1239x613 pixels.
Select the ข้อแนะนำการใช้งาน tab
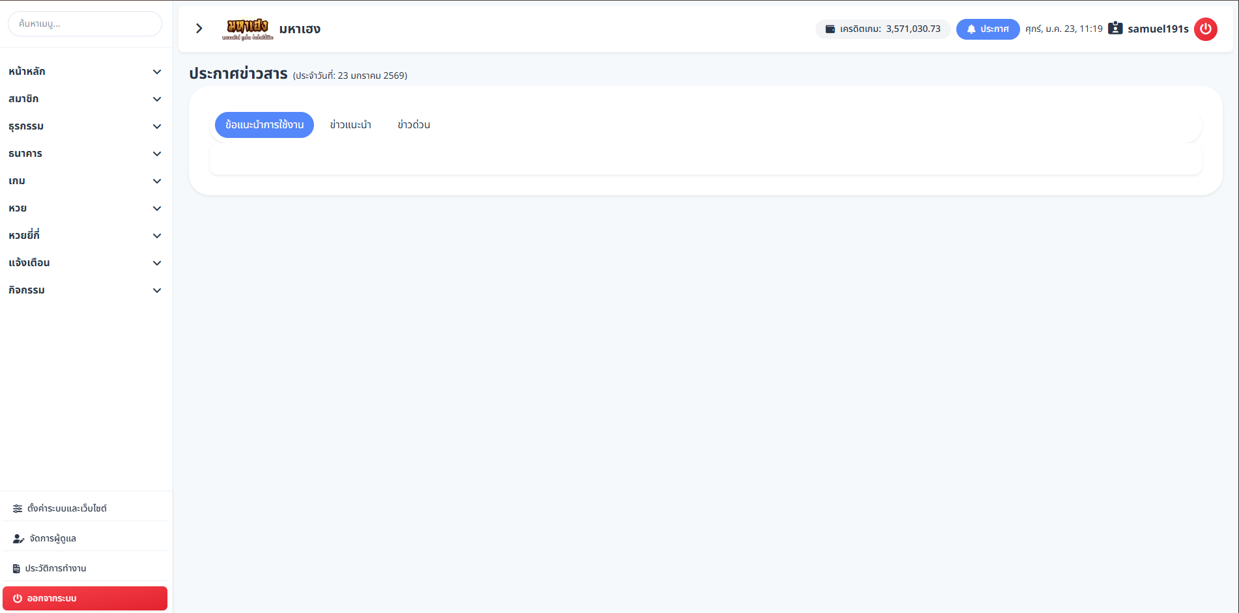(264, 125)
